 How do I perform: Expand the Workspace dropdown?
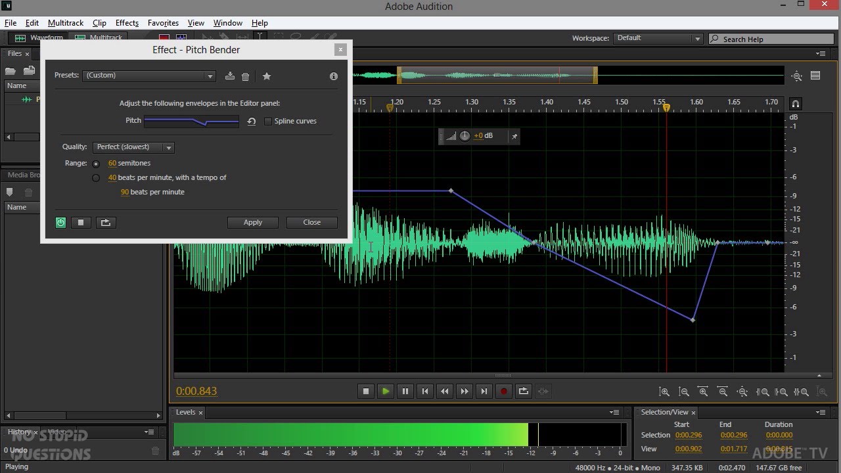(658, 38)
